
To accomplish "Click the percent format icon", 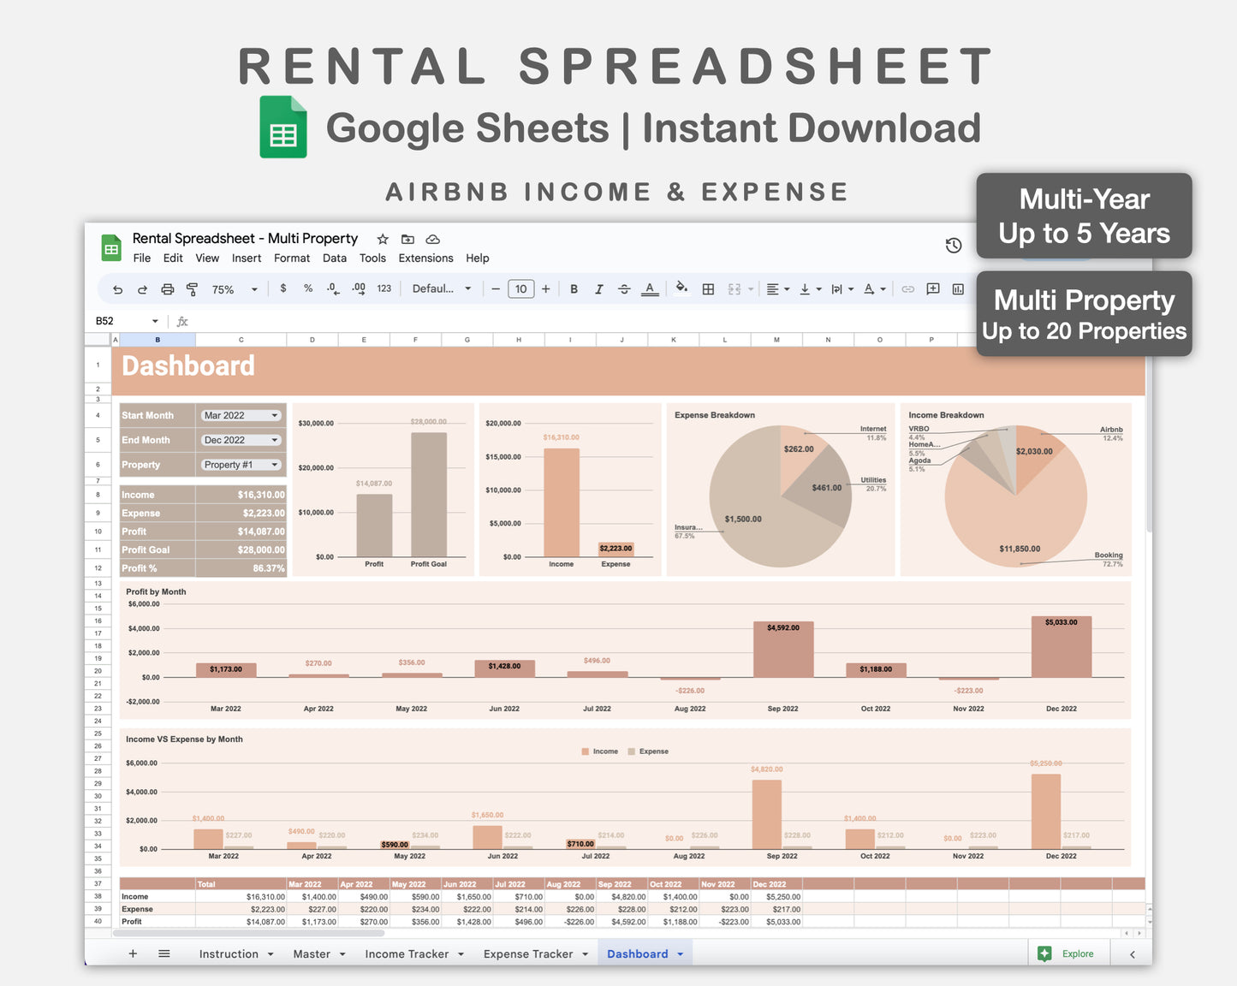I will coord(308,289).
